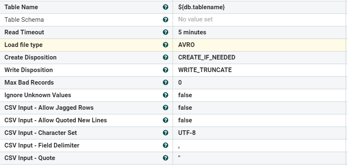Click help icon beside Ignore Unknown Values
Viewport: 354px width, 168px height.
coord(165,95)
